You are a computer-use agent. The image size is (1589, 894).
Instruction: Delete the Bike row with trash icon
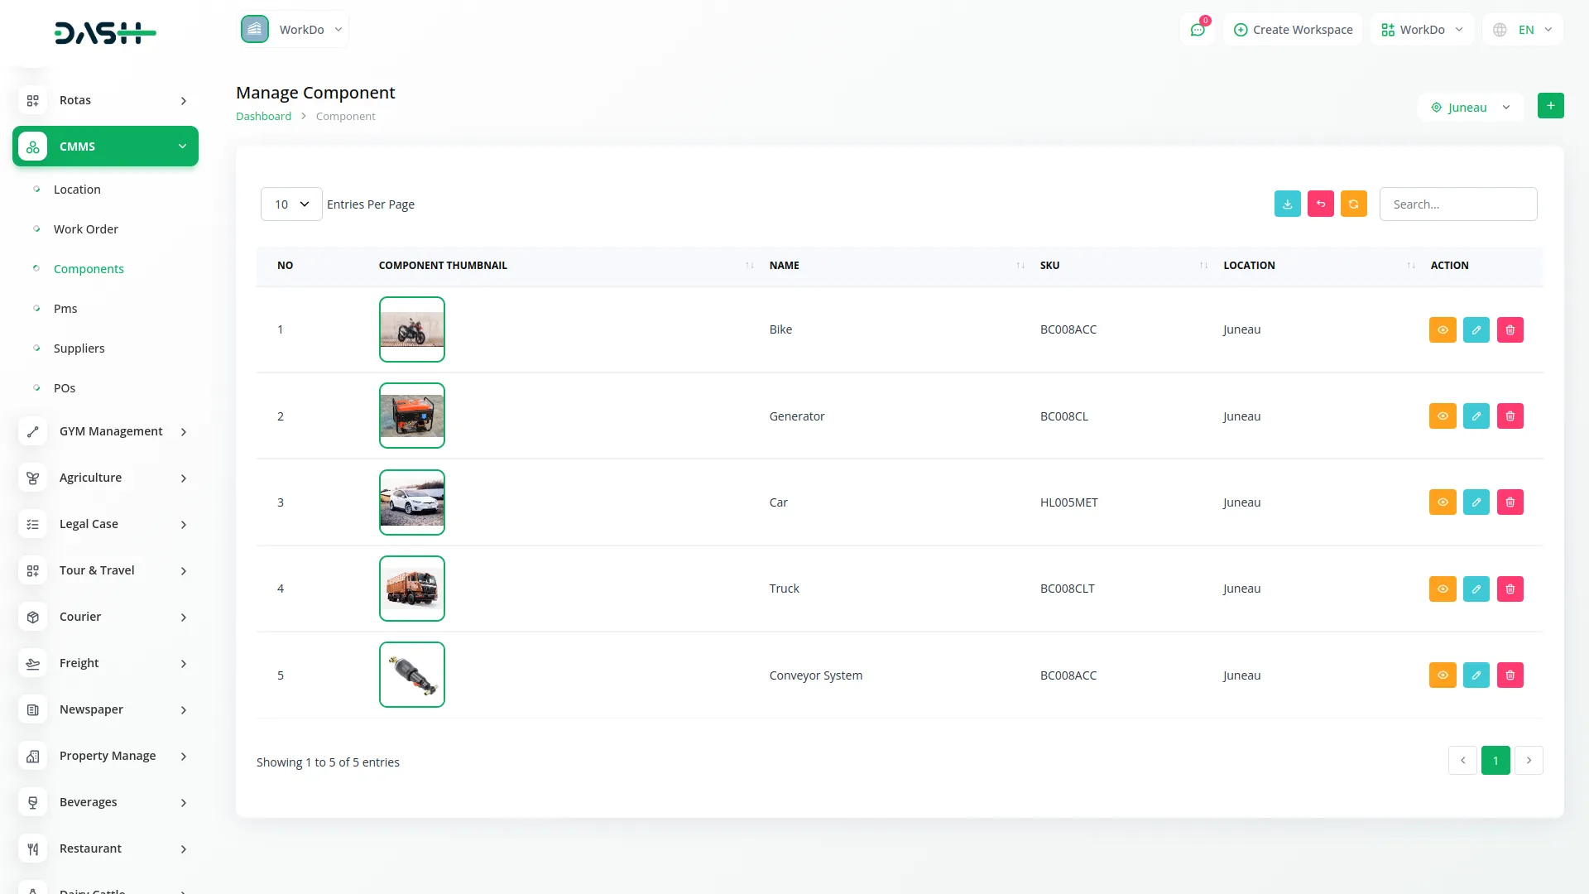click(x=1510, y=330)
